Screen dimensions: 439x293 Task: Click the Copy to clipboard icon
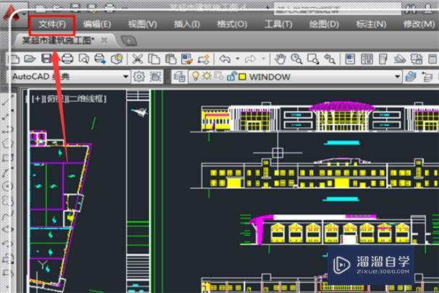[x=154, y=59]
